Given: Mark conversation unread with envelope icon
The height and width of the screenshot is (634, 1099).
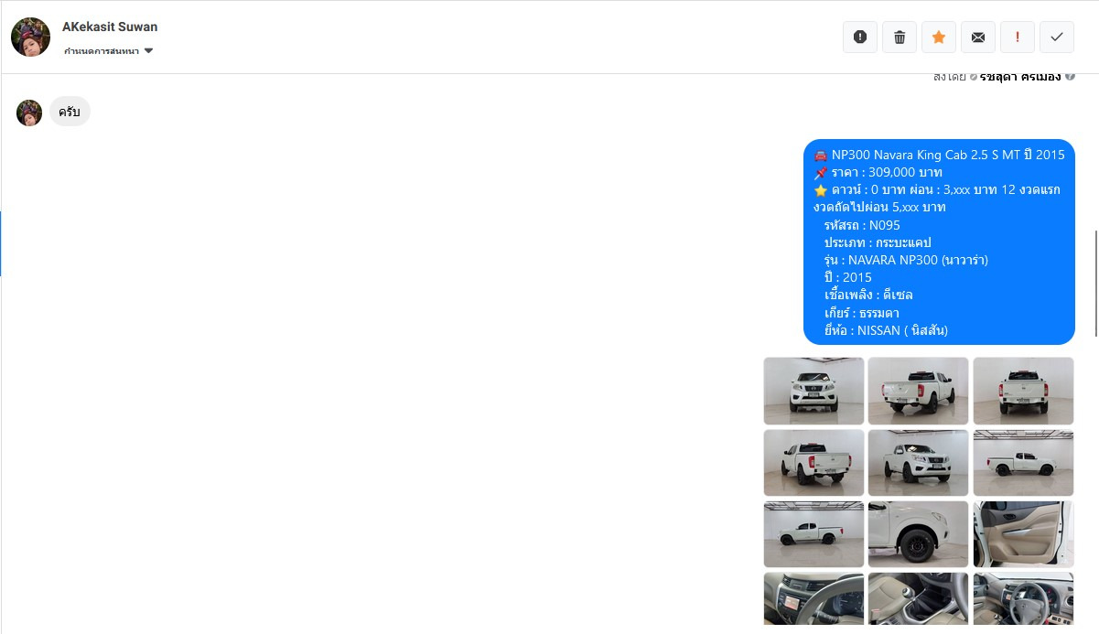Looking at the screenshot, I should coord(978,37).
